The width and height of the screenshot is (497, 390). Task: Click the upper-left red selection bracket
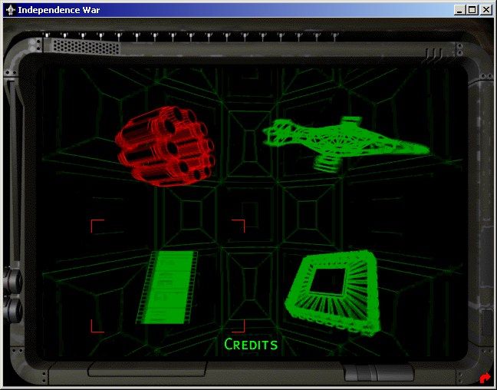(96, 224)
